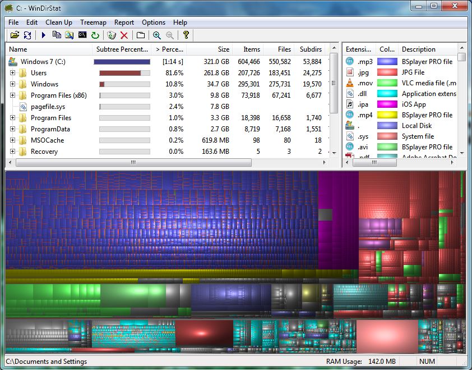Sort by the Extension column header
472x370 pixels.
coord(359,49)
